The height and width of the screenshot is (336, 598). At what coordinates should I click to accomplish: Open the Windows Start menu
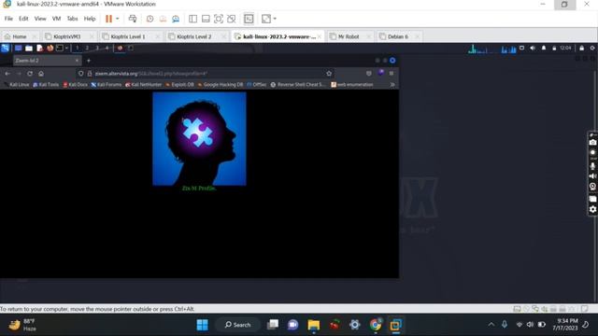pos(202,325)
